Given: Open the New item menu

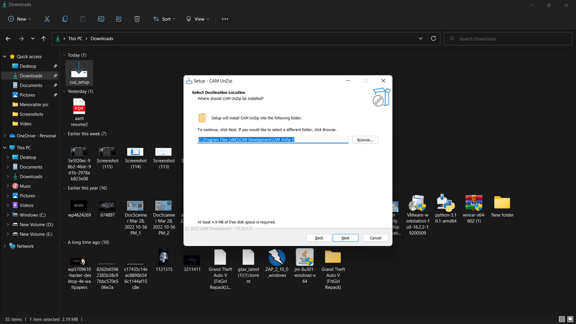Looking at the screenshot, I should [x=19, y=19].
